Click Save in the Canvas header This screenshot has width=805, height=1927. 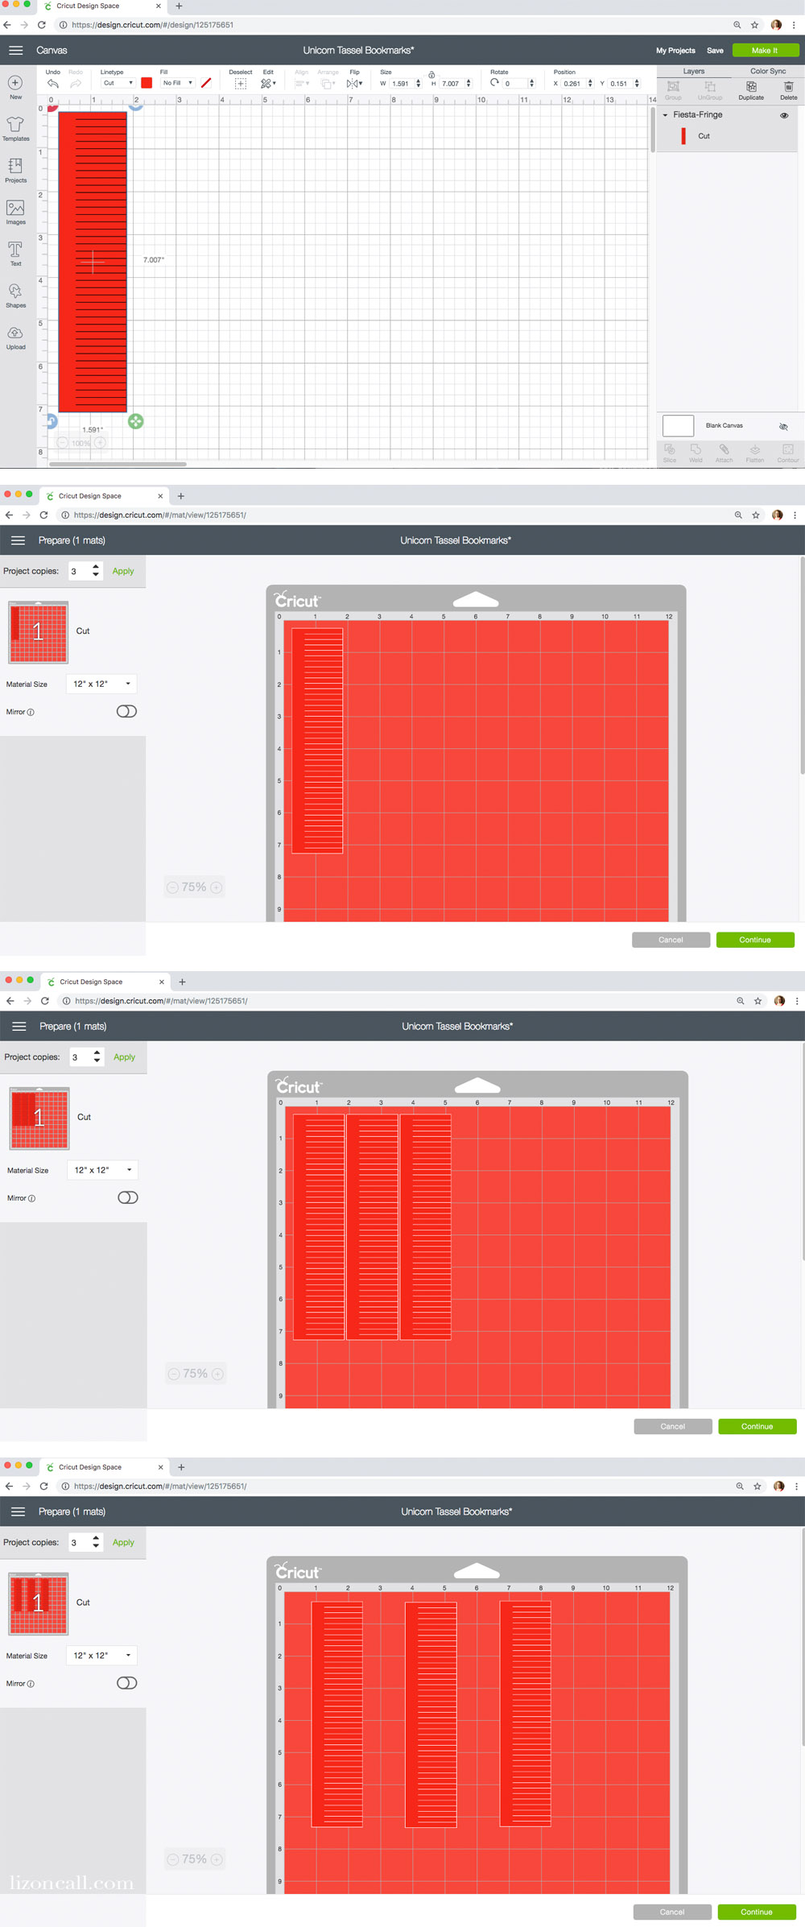[715, 50]
